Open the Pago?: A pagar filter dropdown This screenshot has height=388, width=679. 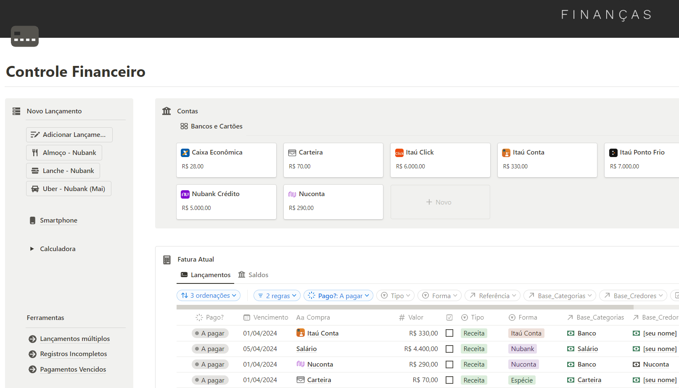pos(338,296)
